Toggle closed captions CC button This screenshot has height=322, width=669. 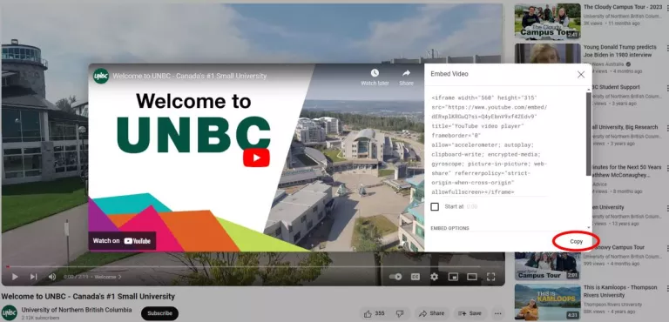(x=416, y=277)
